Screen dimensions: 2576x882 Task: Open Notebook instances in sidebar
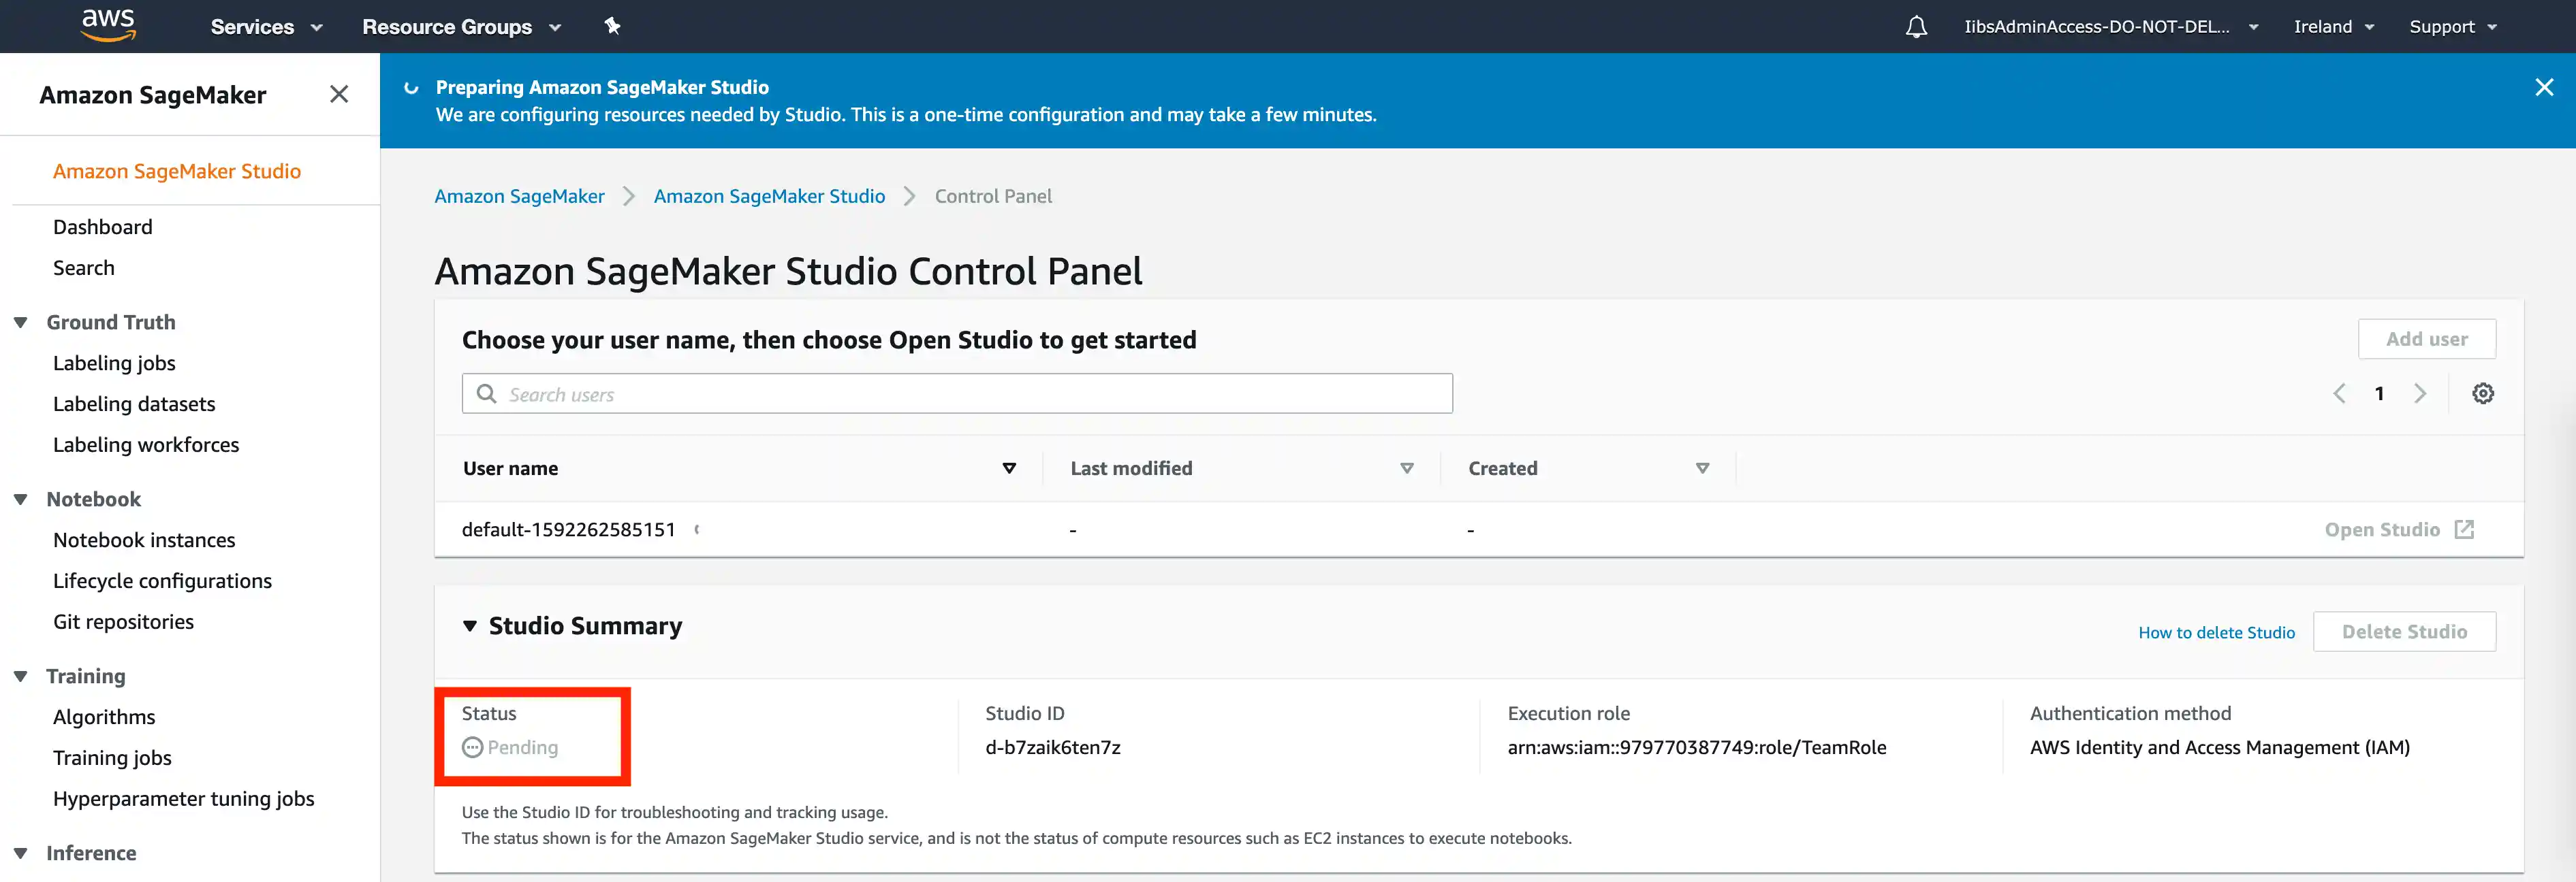(144, 540)
